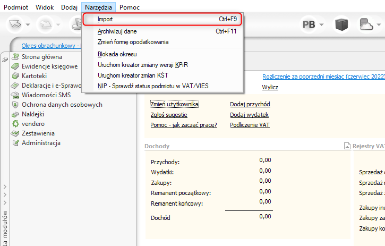385x246 pixels.
Task: Click the Dodaj przychód link
Action: 250,104
